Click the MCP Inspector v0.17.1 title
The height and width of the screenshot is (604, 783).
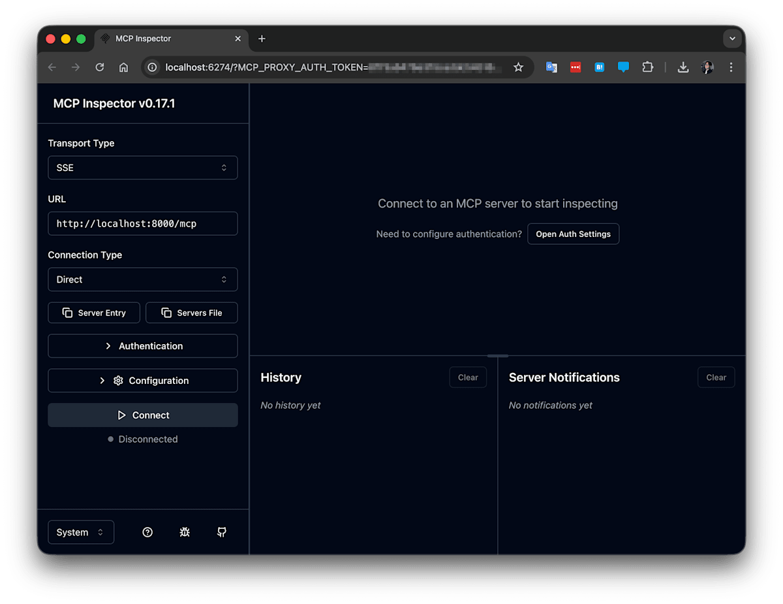(114, 103)
